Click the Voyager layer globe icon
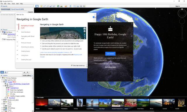Viewport: 187px width, 112px height. point(6,82)
